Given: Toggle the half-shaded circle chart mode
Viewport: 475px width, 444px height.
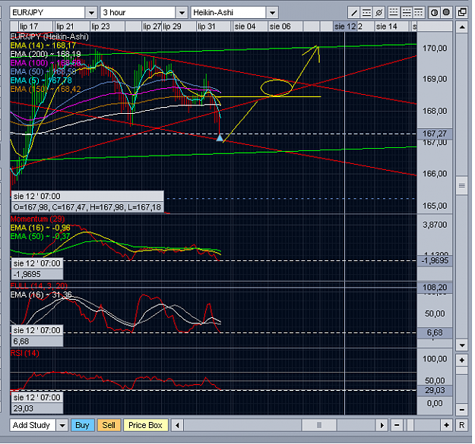Looking at the screenshot, I should click(434, 12).
